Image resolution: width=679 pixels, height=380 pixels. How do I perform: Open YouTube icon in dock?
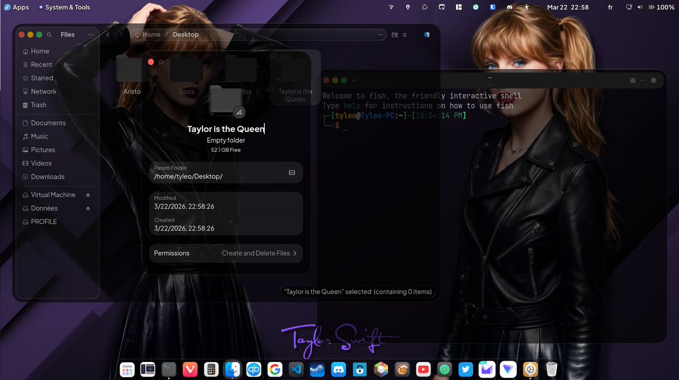tap(423, 369)
